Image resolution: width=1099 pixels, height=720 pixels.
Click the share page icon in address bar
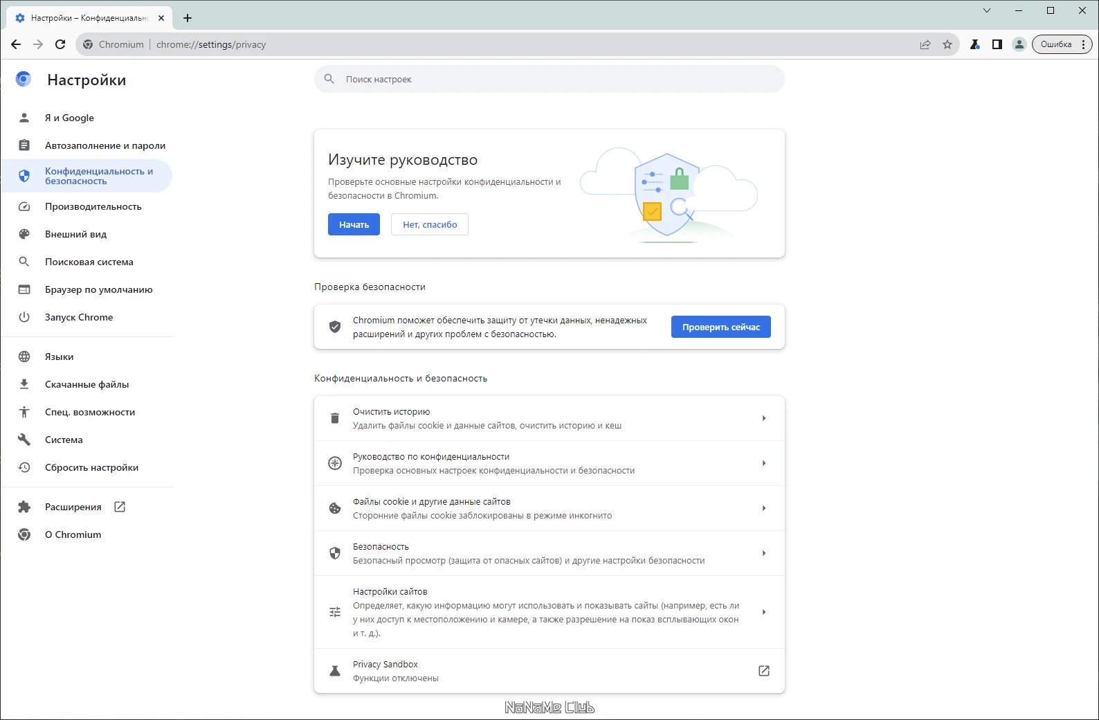(x=925, y=44)
